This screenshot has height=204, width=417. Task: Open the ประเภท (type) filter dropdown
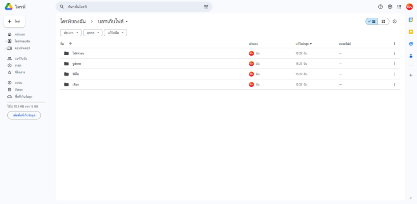pyautogui.click(x=70, y=32)
